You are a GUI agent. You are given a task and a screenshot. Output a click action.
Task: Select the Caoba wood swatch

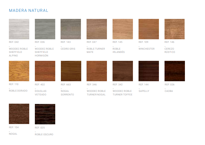175,71
